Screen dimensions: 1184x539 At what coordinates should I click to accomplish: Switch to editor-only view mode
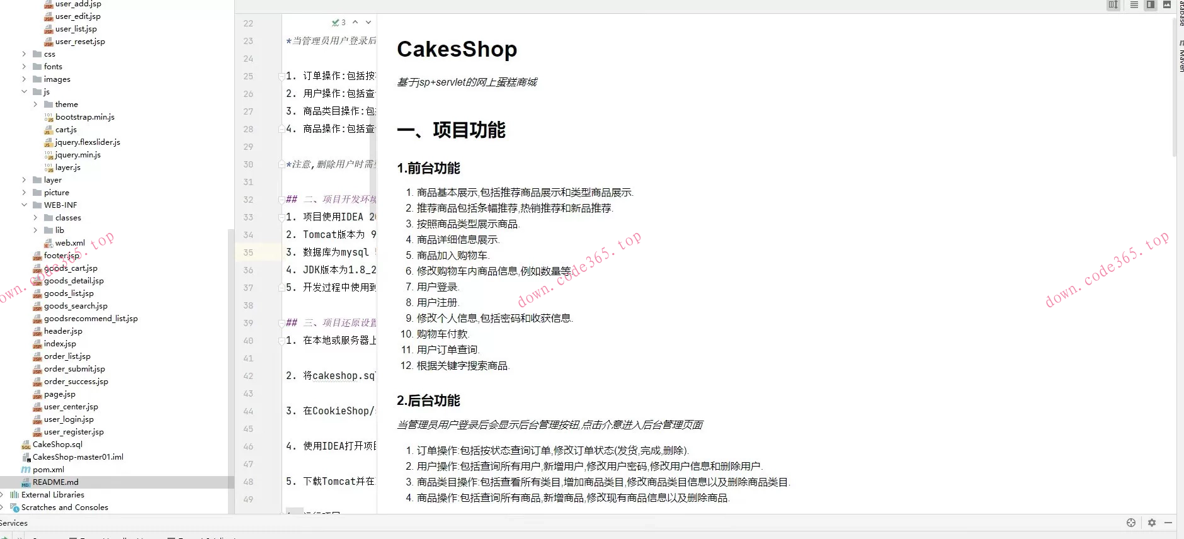(1134, 4)
